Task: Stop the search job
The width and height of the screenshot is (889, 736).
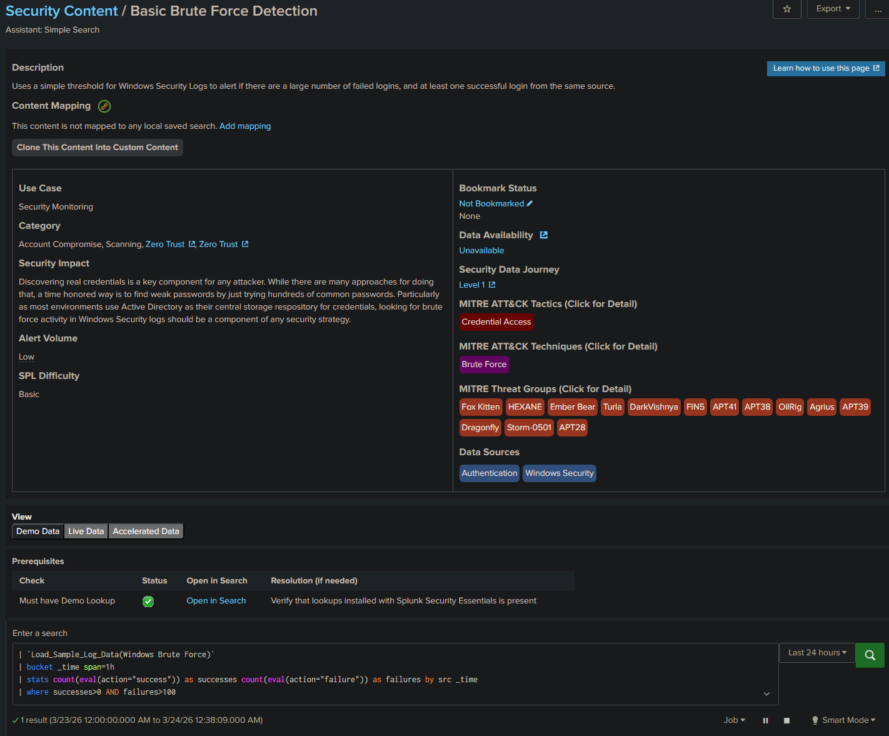Action: 786,720
